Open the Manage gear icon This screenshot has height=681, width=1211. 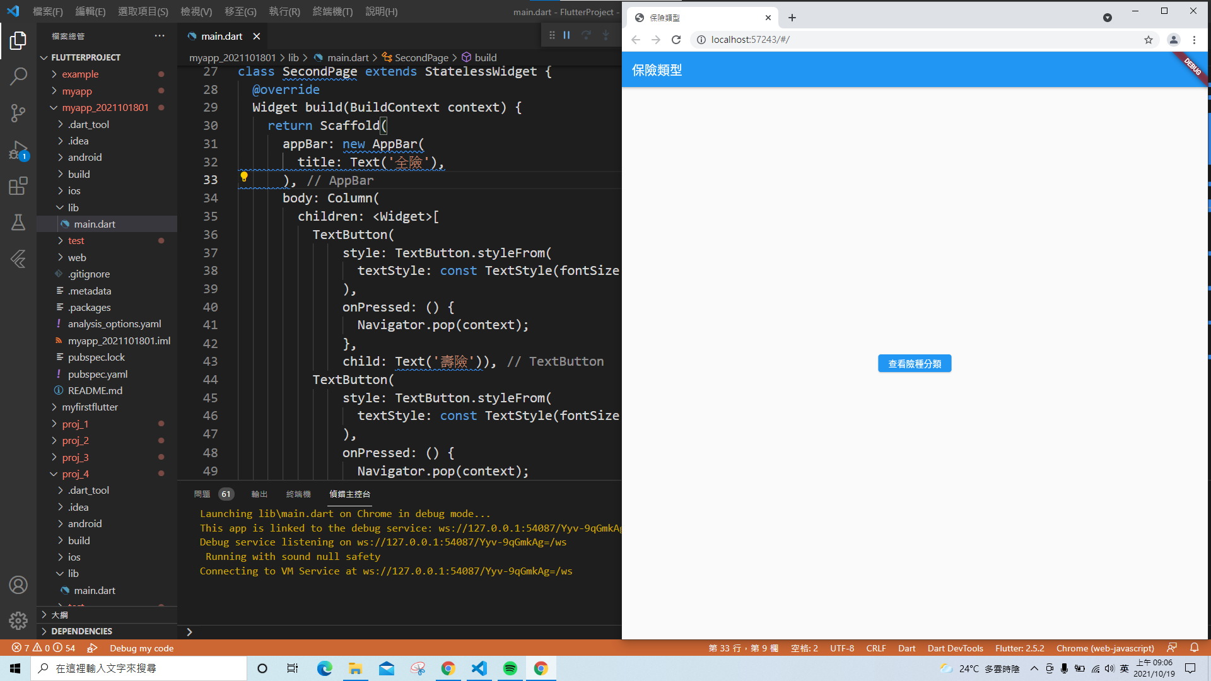coord(18,620)
